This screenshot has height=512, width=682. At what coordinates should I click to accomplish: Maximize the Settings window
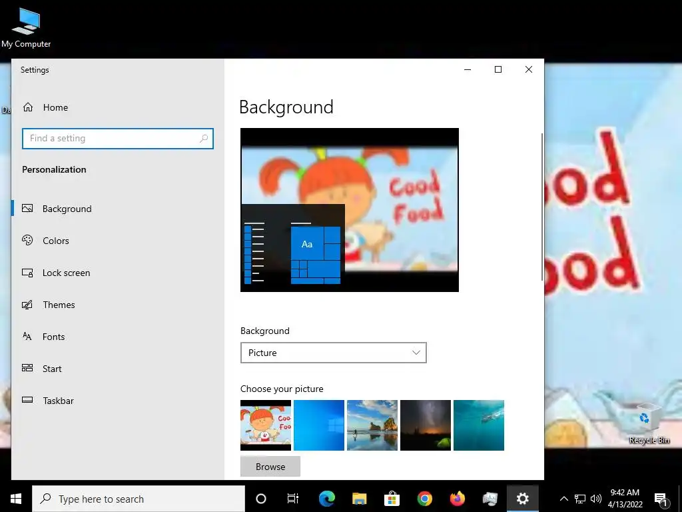(498, 69)
